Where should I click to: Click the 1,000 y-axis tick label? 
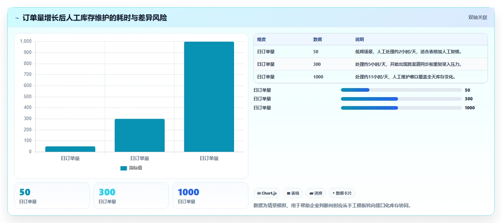pyautogui.click(x=26, y=41)
